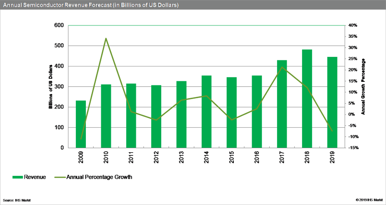This screenshot has height=205, width=386.
Task: Click the '40%' right axis label
Action: (353, 25)
